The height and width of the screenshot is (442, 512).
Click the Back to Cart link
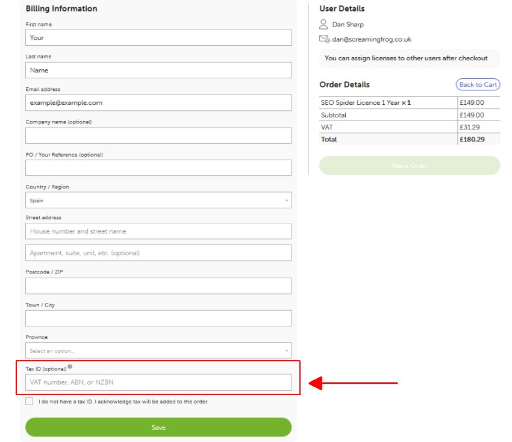[x=477, y=84]
